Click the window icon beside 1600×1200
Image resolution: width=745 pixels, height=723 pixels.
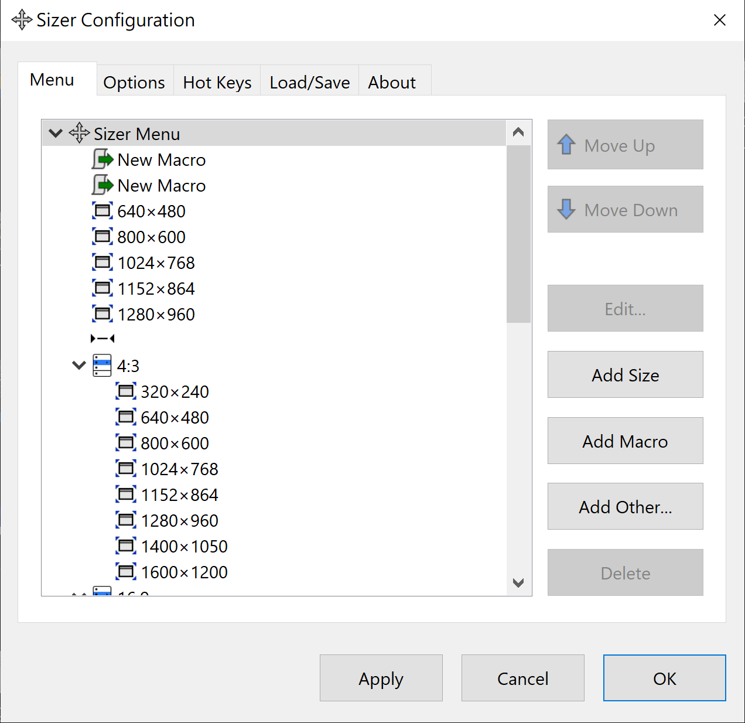[x=126, y=572]
